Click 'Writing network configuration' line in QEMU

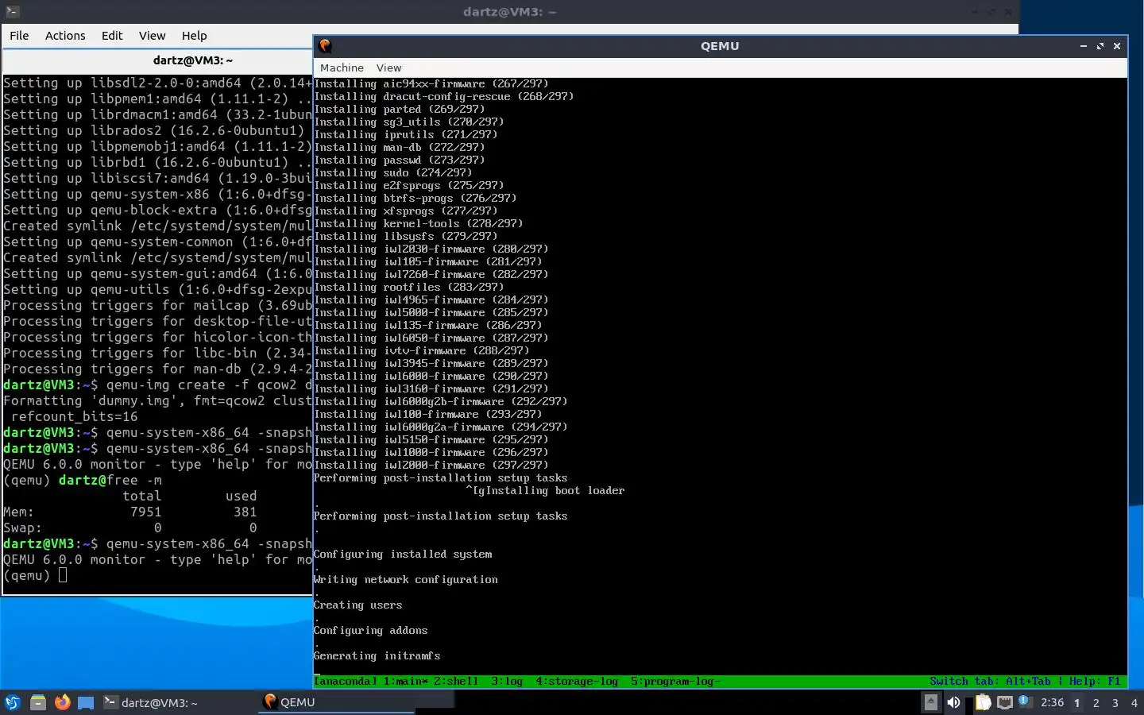click(405, 580)
